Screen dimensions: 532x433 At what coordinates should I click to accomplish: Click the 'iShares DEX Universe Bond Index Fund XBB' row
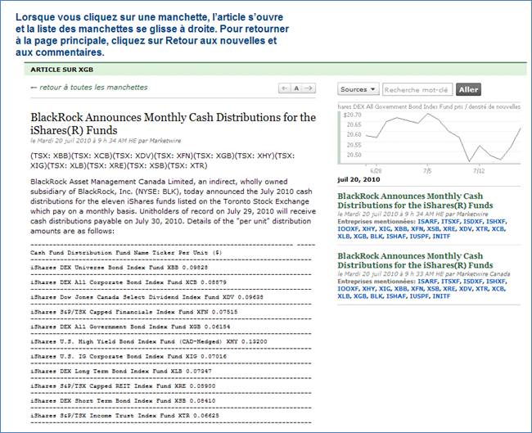(119, 268)
